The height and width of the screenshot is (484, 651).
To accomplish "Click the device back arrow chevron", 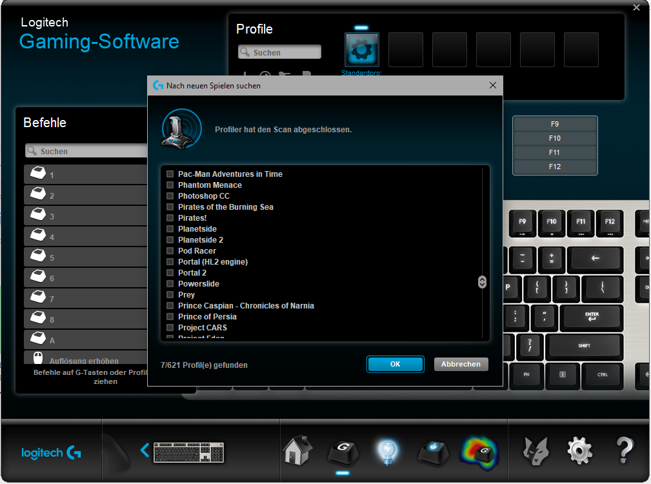I will [145, 450].
